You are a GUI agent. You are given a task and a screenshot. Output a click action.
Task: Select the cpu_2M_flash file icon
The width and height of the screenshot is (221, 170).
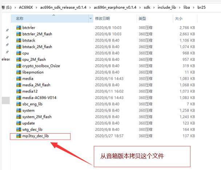[x=19, y=59]
